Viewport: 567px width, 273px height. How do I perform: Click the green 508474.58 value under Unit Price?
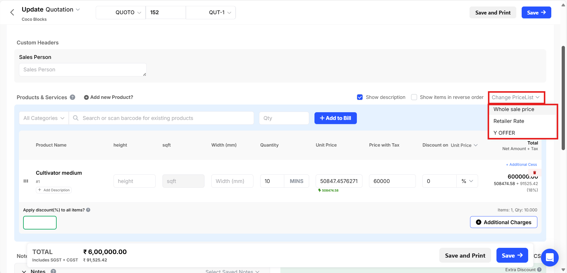coord(328,190)
